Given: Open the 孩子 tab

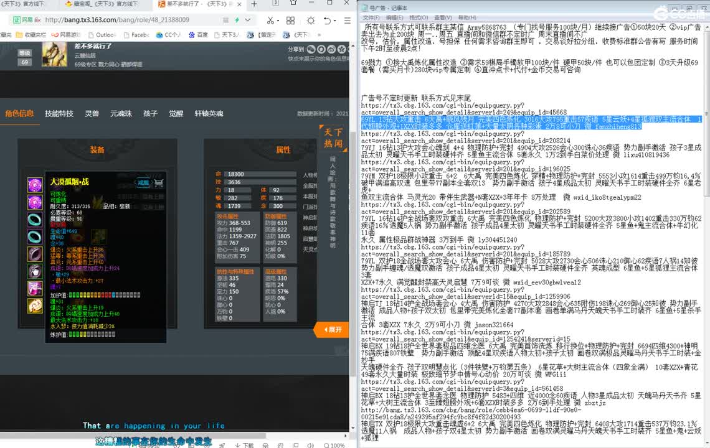Looking at the screenshot, I should [x=150, y=113].
